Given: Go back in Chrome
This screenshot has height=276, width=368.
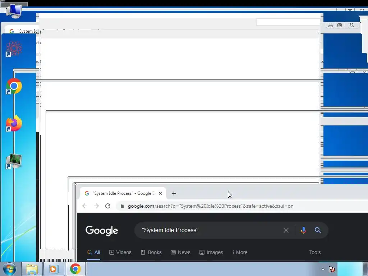Looking at the screenshot, I should pos(85,206).
